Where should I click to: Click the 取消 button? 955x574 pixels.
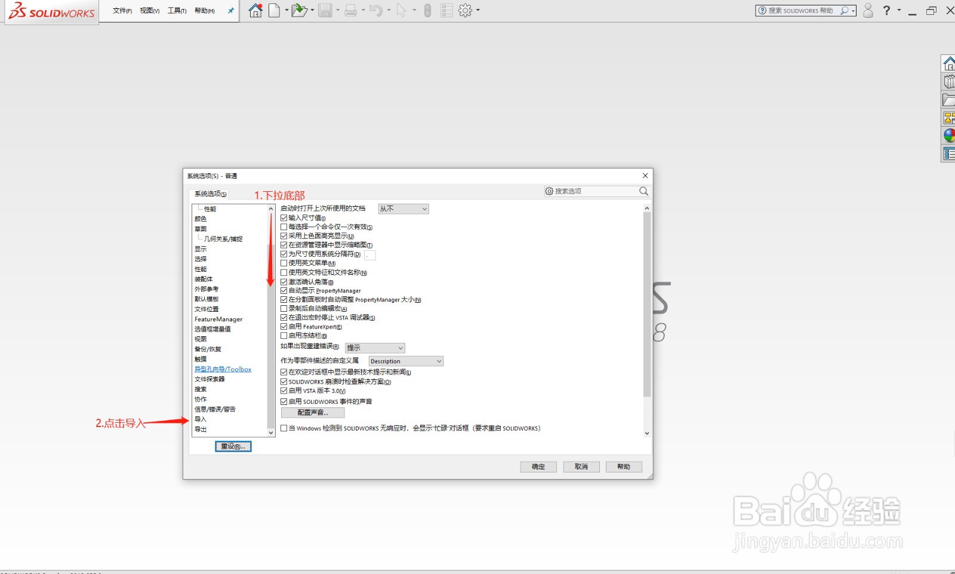pyautogui.click(x=581, y=466)
